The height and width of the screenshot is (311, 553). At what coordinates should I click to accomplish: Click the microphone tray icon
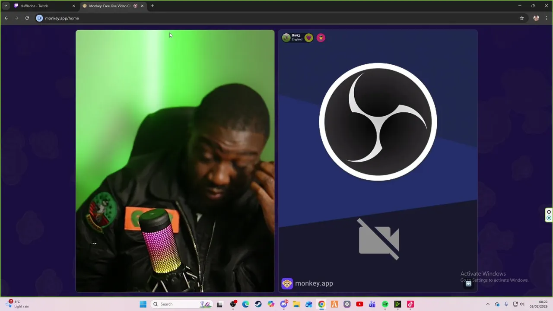[506, 304]
